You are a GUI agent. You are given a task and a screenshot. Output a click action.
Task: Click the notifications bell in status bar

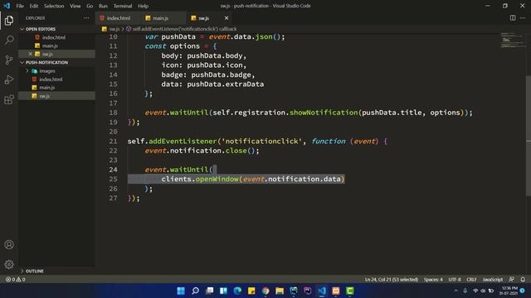point(523,280)
